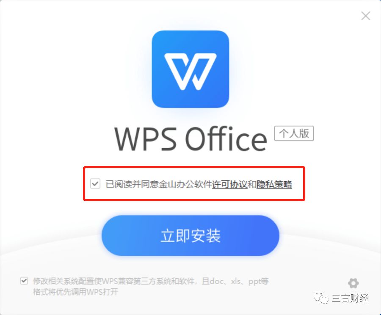381x315 pixels.
Task: Uncheck the license agreement checkbox
Action: coord(95,183)
